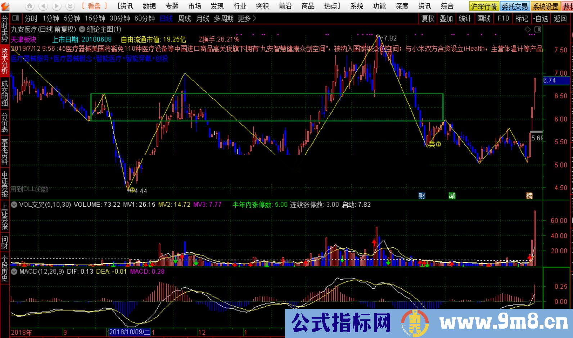The height and width of the screenshot is (338, 573).
Task: Click the 天津板块 sector label
Action: point(23,39)
